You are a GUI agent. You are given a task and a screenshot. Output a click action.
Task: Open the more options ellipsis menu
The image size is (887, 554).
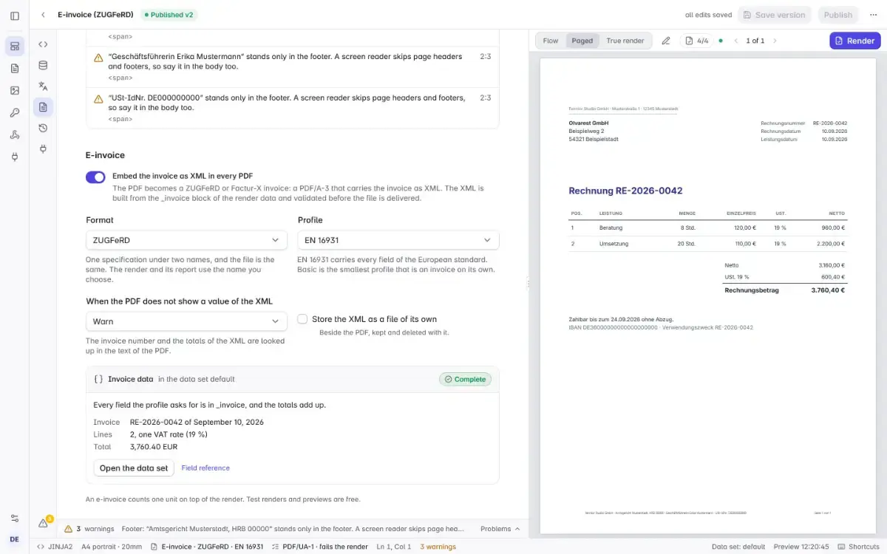873,15
